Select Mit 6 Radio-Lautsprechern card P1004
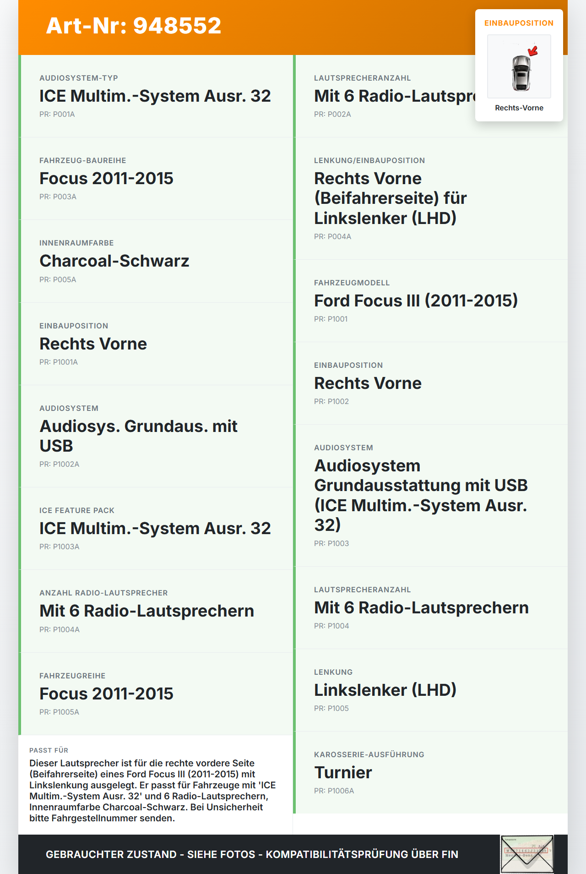 pyautogui.click(x=430, y=608)
